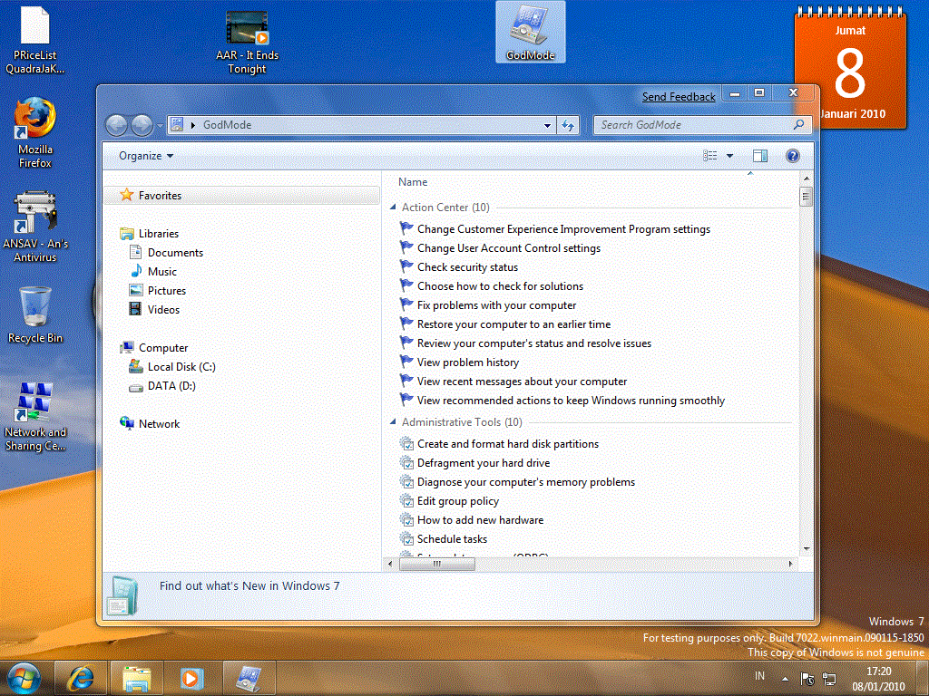Select the Recycle Bin icon
This screenshot has height=696, width=929.
coord(35,314)
